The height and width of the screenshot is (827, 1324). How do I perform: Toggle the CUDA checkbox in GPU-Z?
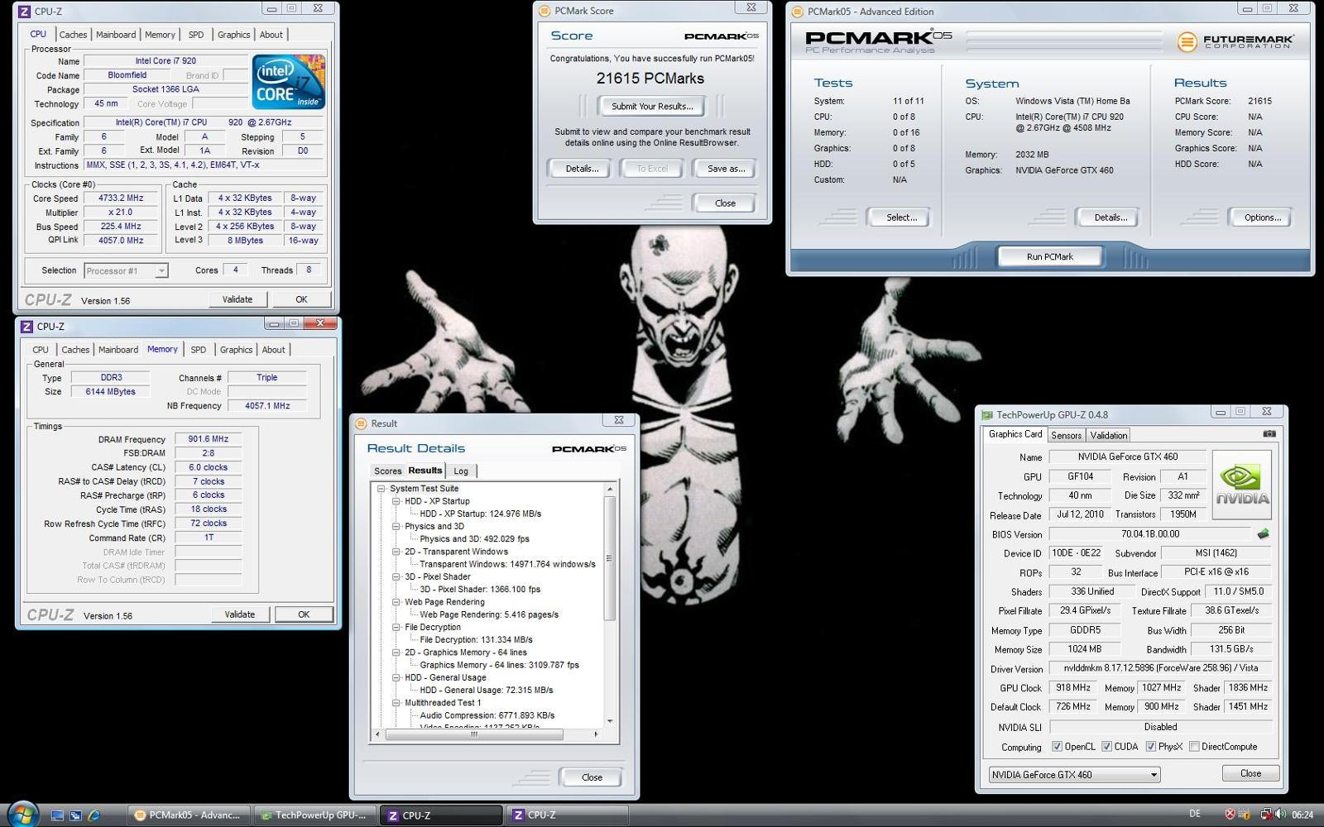tap(1106, 747)
